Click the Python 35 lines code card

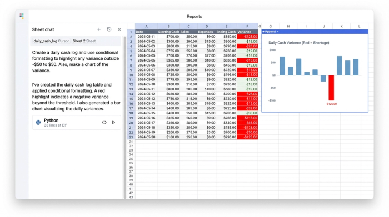pyautogui.click(x=77, y=122)
